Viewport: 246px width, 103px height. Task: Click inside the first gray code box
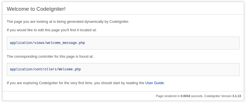tap(123, 43)
